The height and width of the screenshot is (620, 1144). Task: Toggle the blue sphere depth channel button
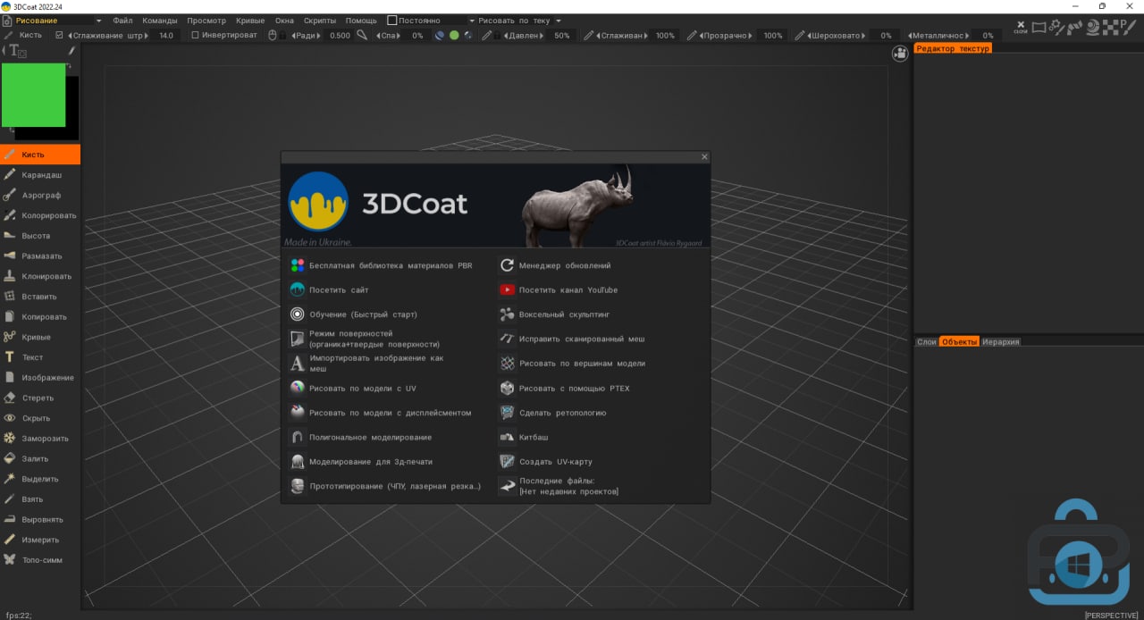click(440, 36)
